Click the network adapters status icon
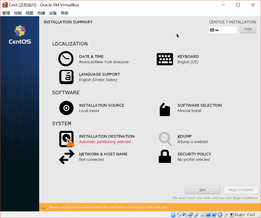The width and height of the screenshot is (261, 218). 191,214
